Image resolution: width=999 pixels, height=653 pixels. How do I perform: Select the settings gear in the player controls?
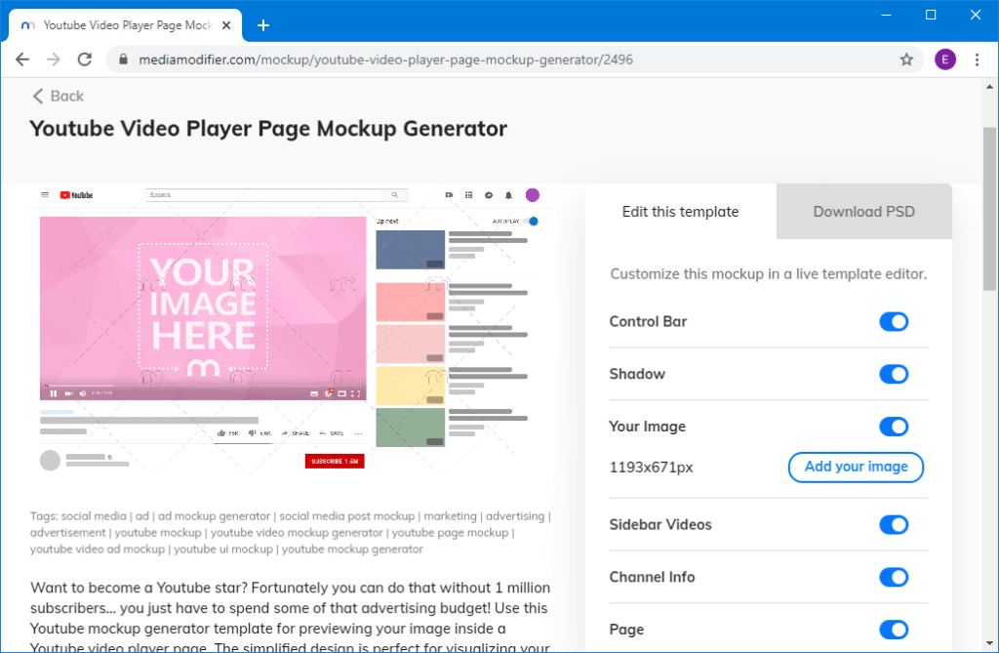pyautogui.click(x=328, y=393)
